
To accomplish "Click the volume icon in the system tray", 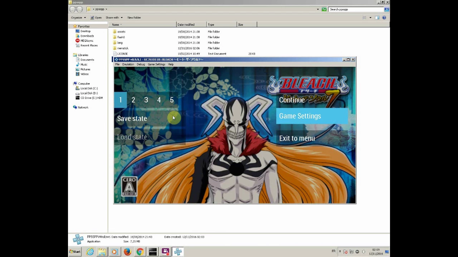I will 363,252.
